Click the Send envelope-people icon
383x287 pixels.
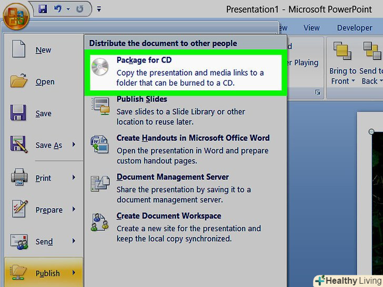coord(19,242)
